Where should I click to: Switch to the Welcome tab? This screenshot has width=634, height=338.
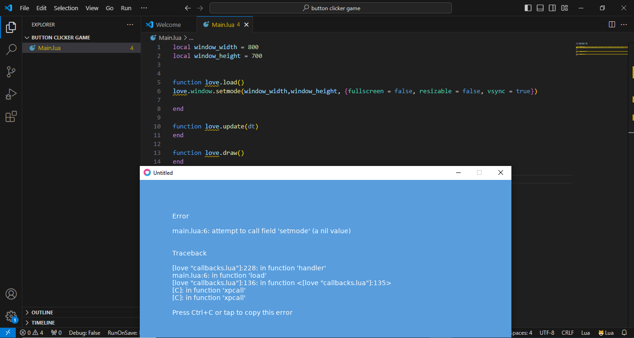point(169,25)
